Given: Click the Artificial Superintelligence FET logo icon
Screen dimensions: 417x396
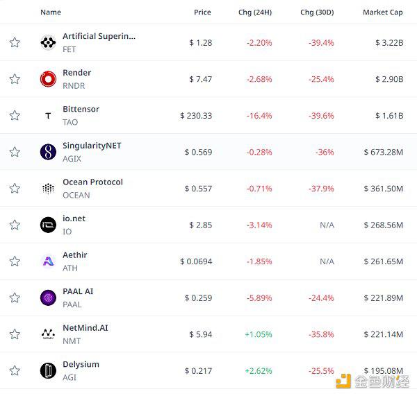Looking at the screenshot, I should pos(48,42).
